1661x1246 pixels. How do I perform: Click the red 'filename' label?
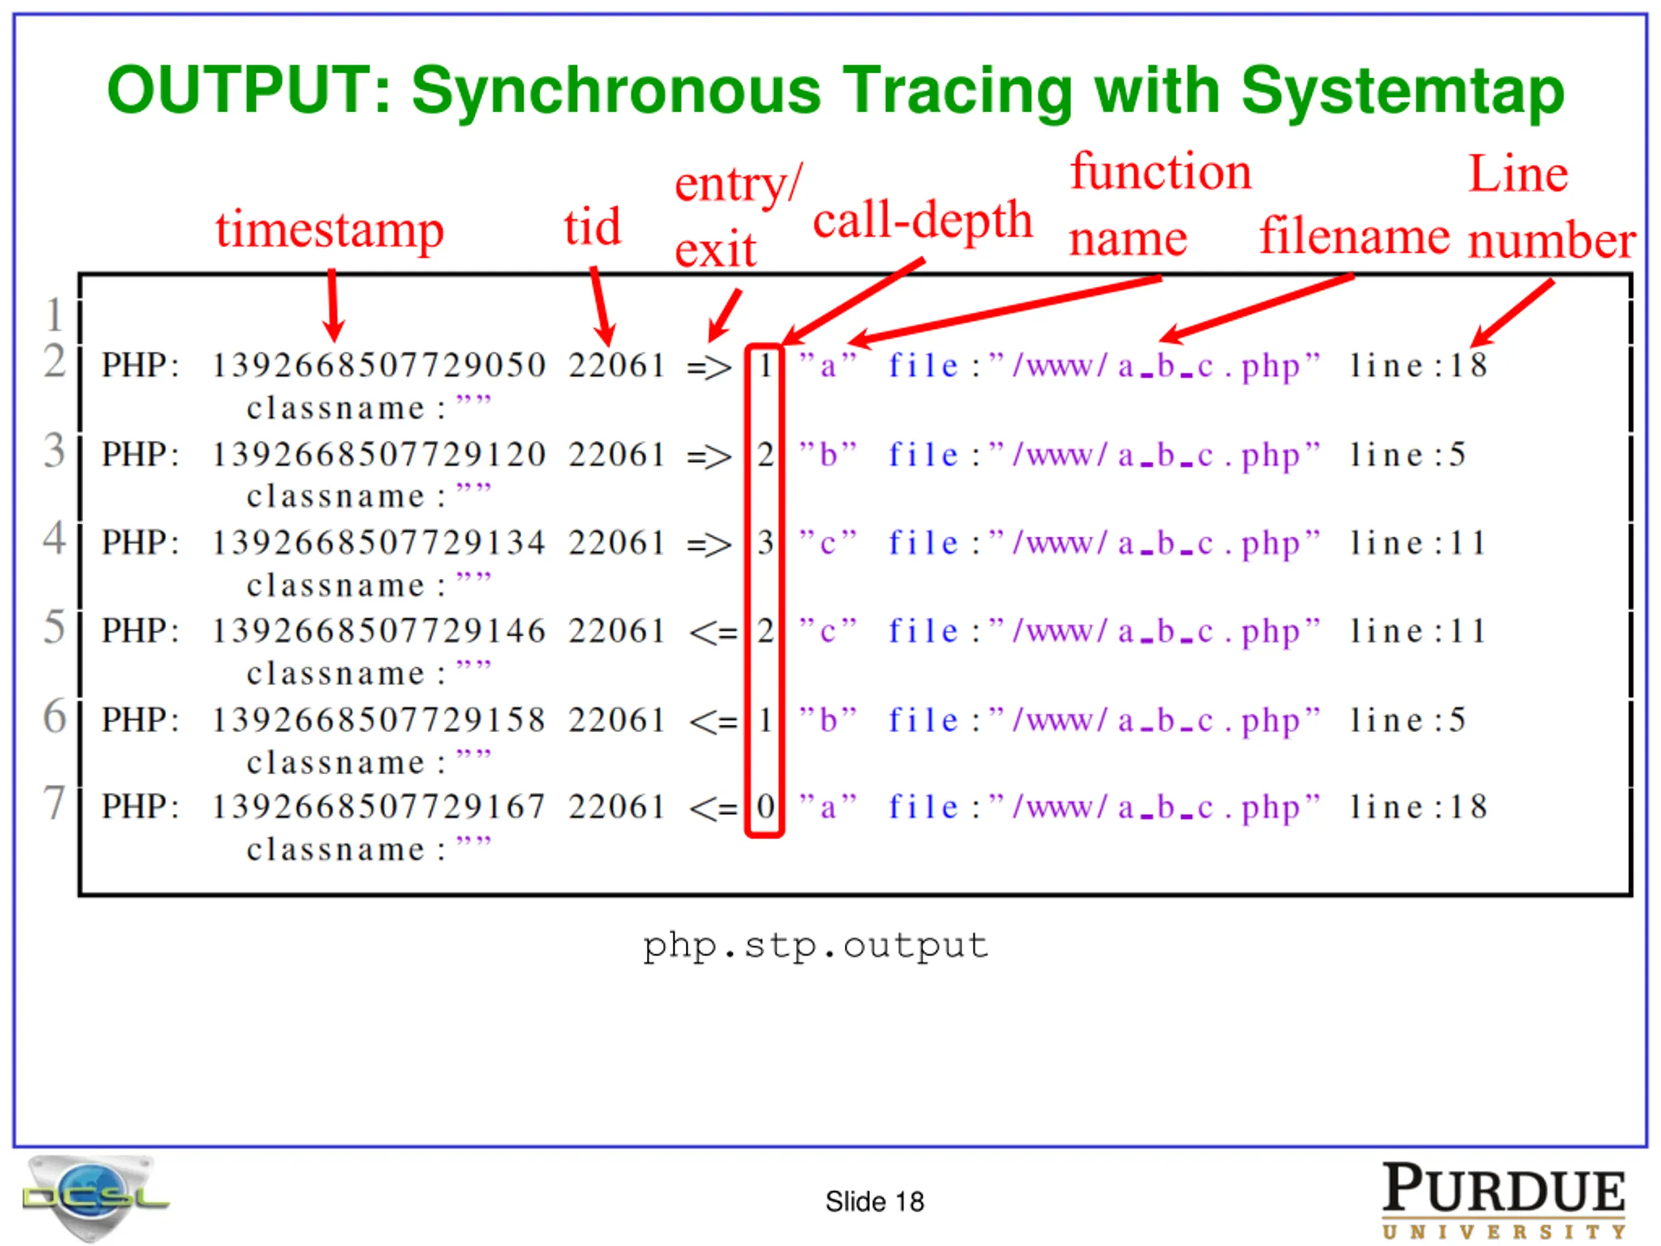tap(1354, 236)
